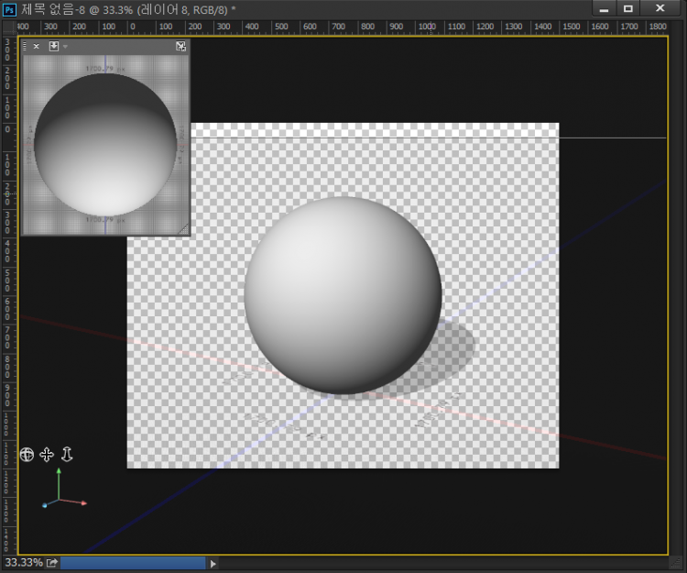Click the share/export icon in status bar
Screen dimensions: 687x573
pyautogui.click(x=52, y=563)
